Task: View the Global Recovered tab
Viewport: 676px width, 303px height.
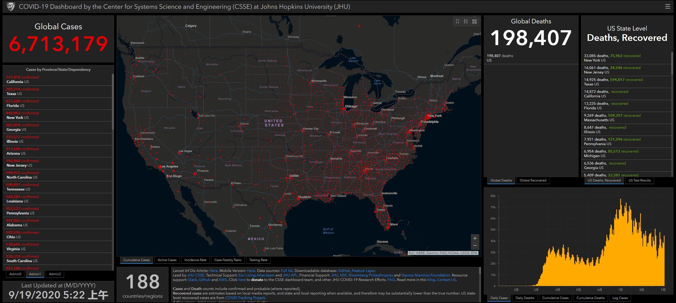Action: pos(533,180)
